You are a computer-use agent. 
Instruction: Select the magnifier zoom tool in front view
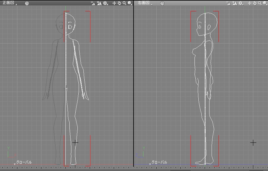pos(124,3)
